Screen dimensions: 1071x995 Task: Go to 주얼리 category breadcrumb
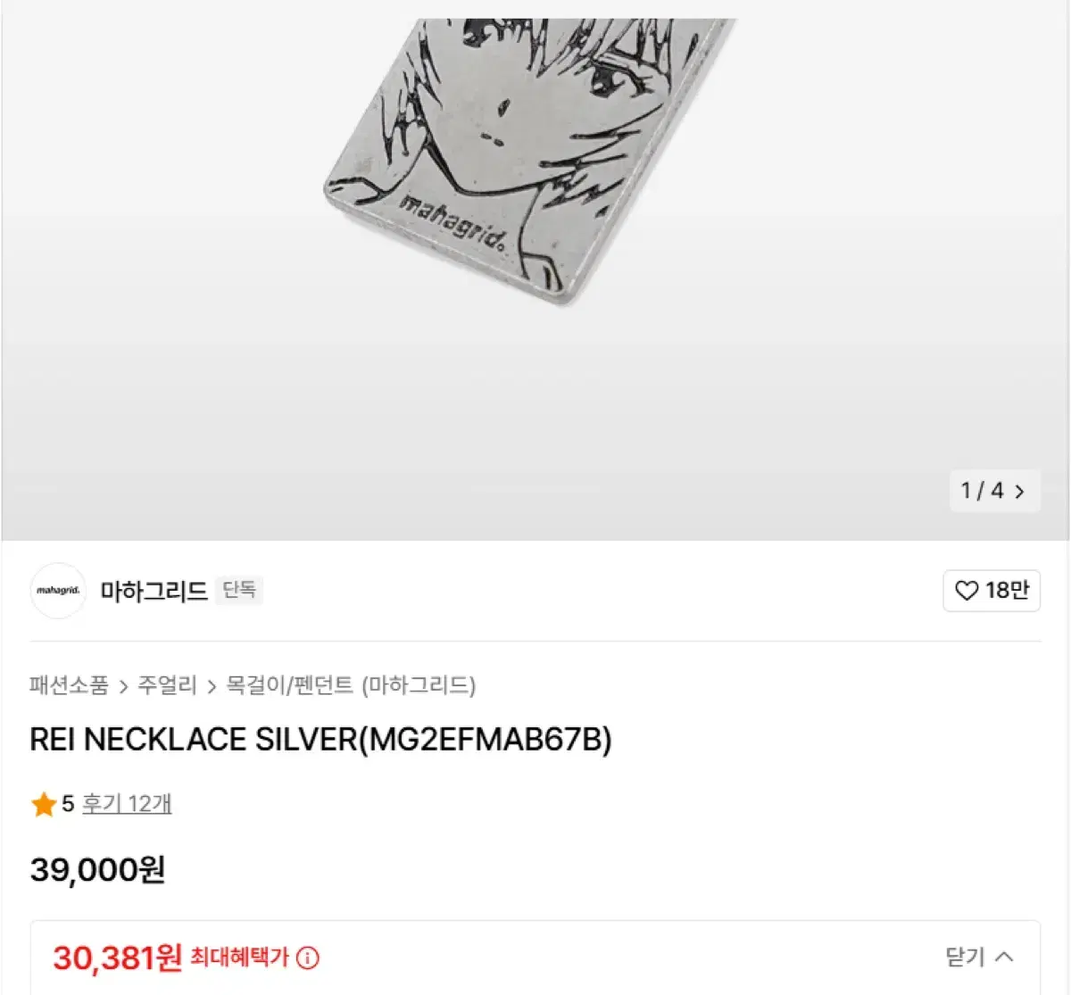point(167,685)
